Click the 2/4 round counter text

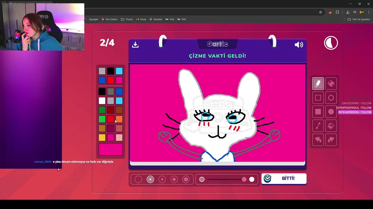pyautogui.click(x=107, y=43)
